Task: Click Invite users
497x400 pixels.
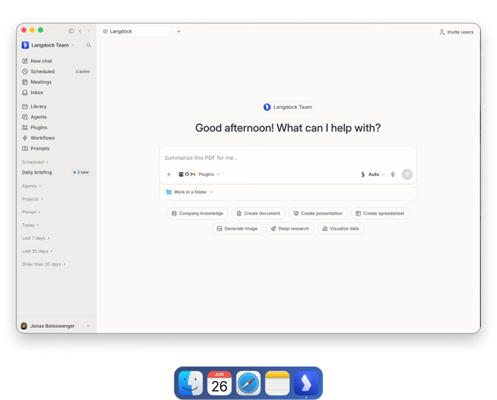Action: pyautogui.click(x=456, y=32)
